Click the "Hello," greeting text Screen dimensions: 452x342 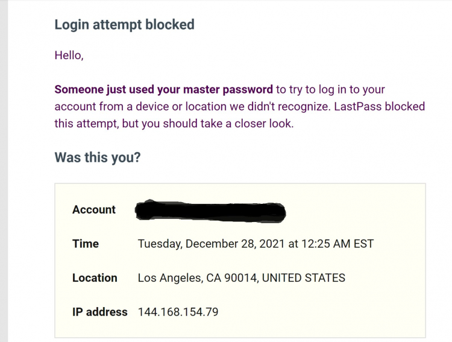click(69, 55)
